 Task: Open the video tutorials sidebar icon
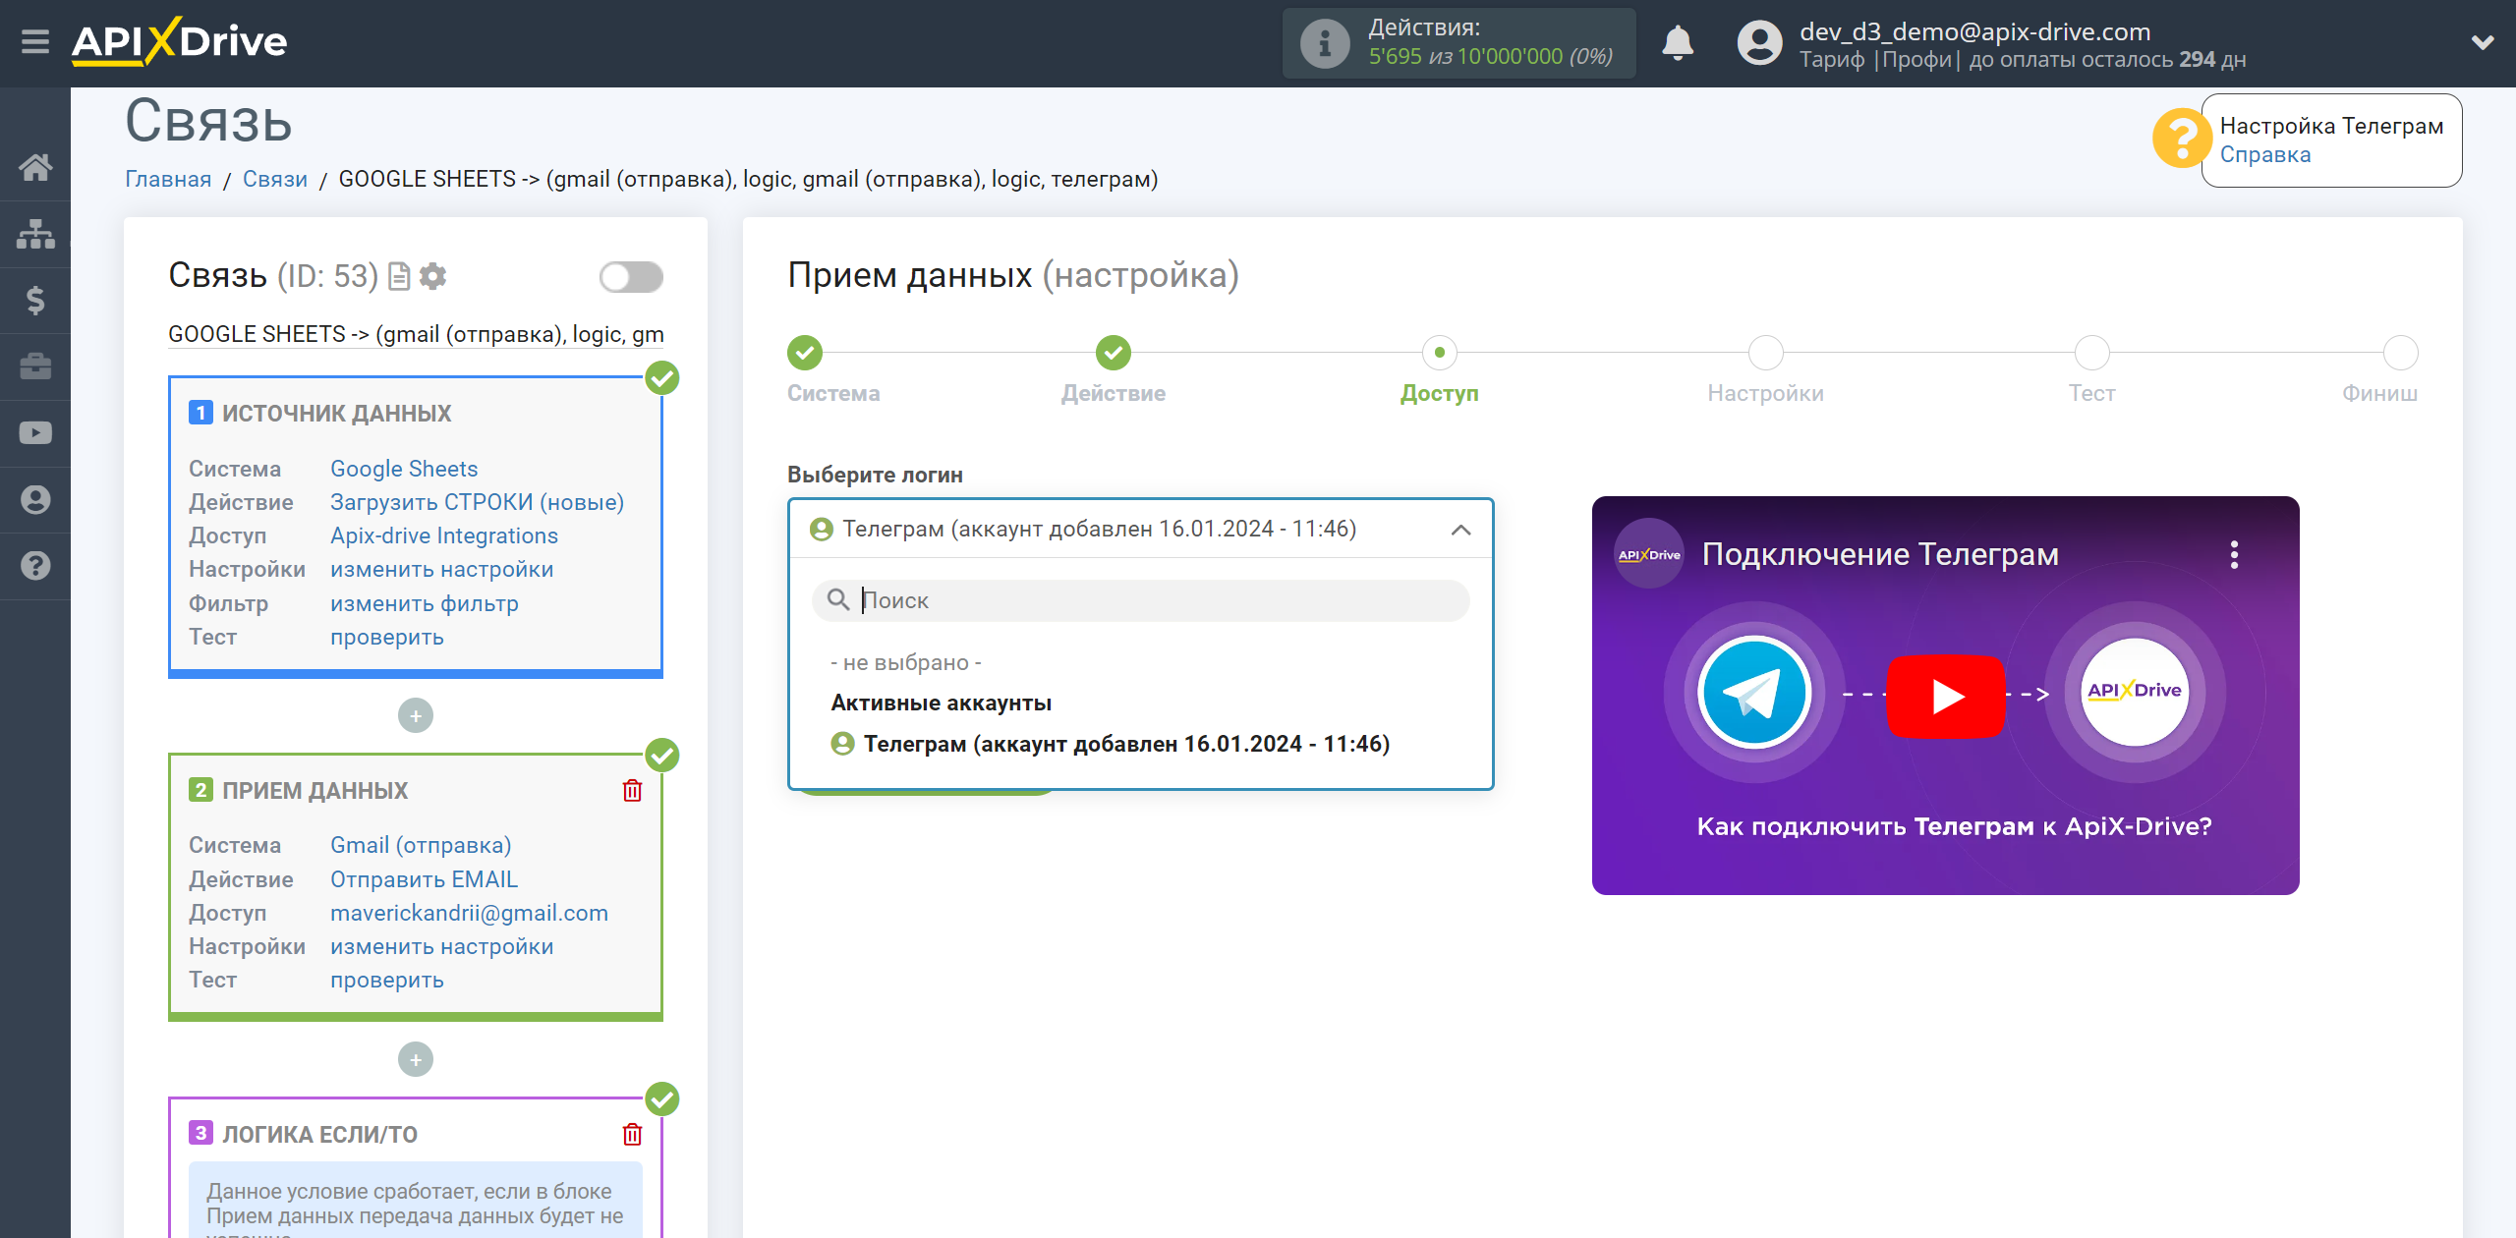35,433
